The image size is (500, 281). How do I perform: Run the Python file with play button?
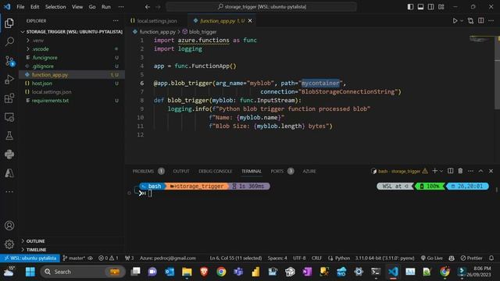tap(455, 21)
